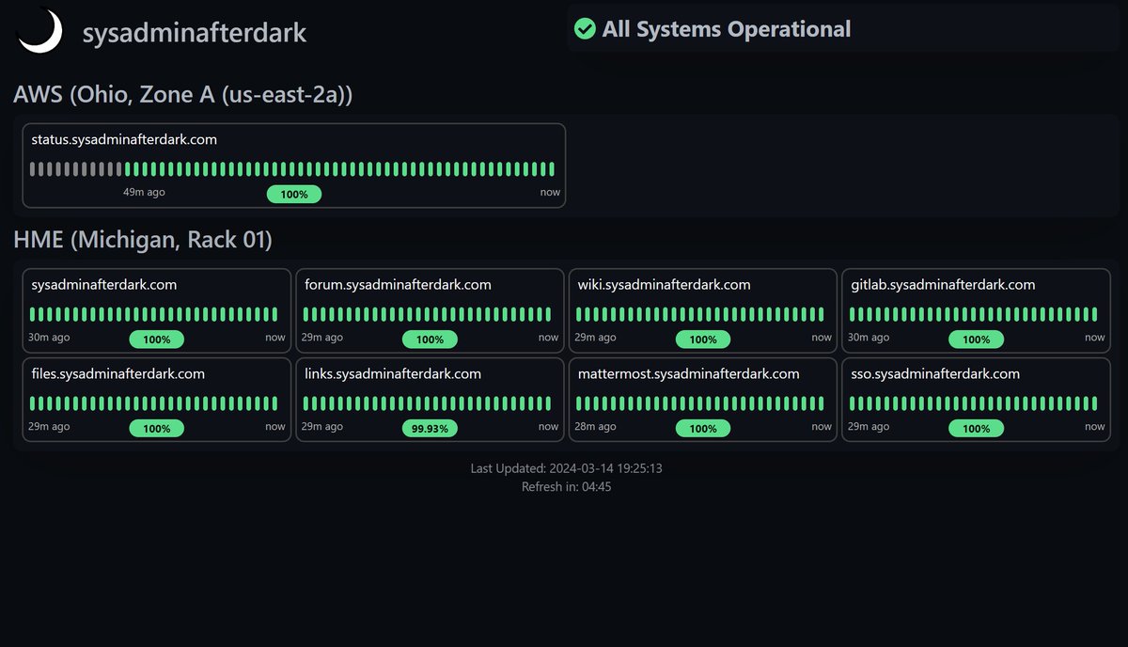Click the uptime bar for mattermost.sysadminafterdark.com
Image resolution: width=1128 pixels, height=647 pixels.
701,403
